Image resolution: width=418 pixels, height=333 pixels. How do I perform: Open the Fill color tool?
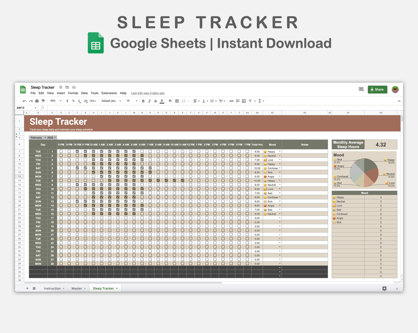tap(170, 101)
